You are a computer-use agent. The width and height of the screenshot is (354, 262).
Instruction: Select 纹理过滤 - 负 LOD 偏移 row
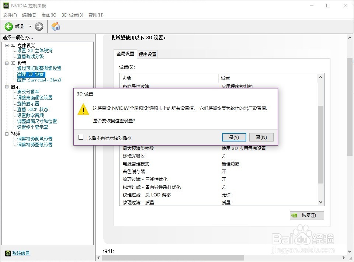click(218, 195)
